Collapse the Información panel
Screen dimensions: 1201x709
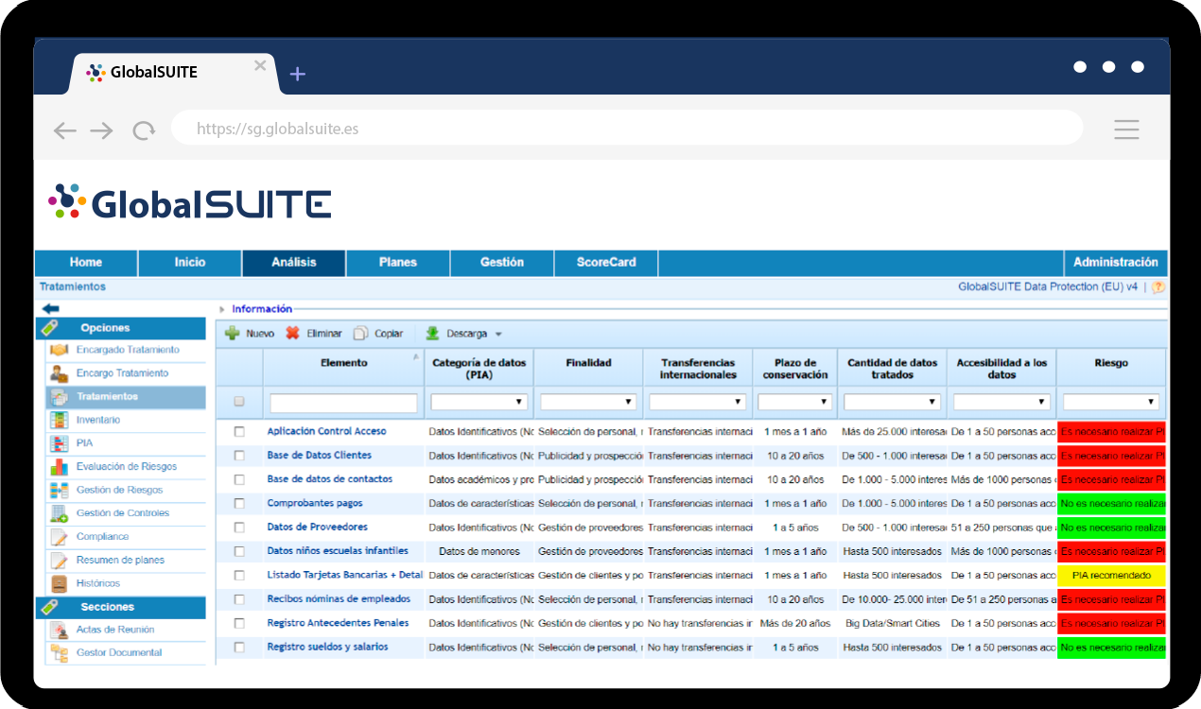click(x=221, y=308)
